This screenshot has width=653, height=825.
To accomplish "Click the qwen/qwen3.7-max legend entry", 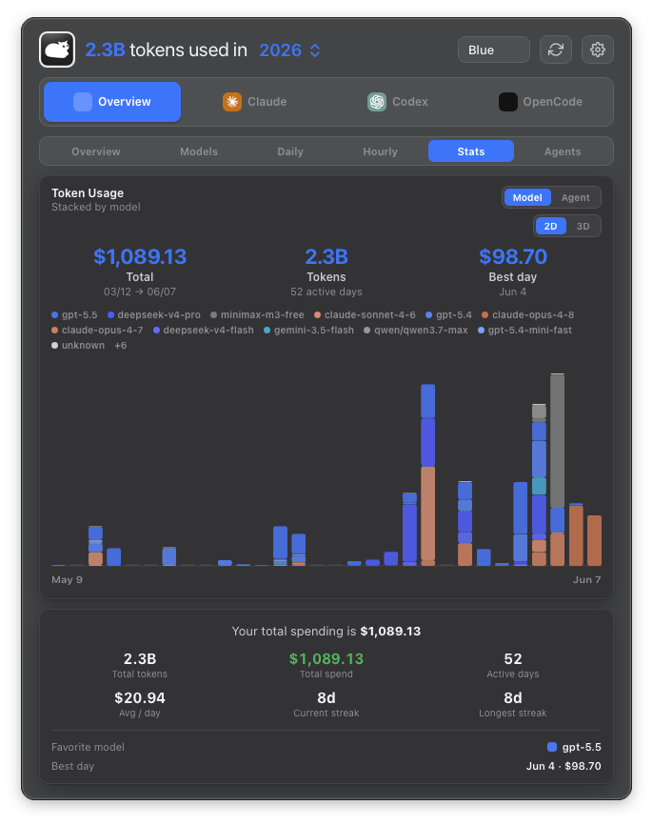I will (416, 331).
